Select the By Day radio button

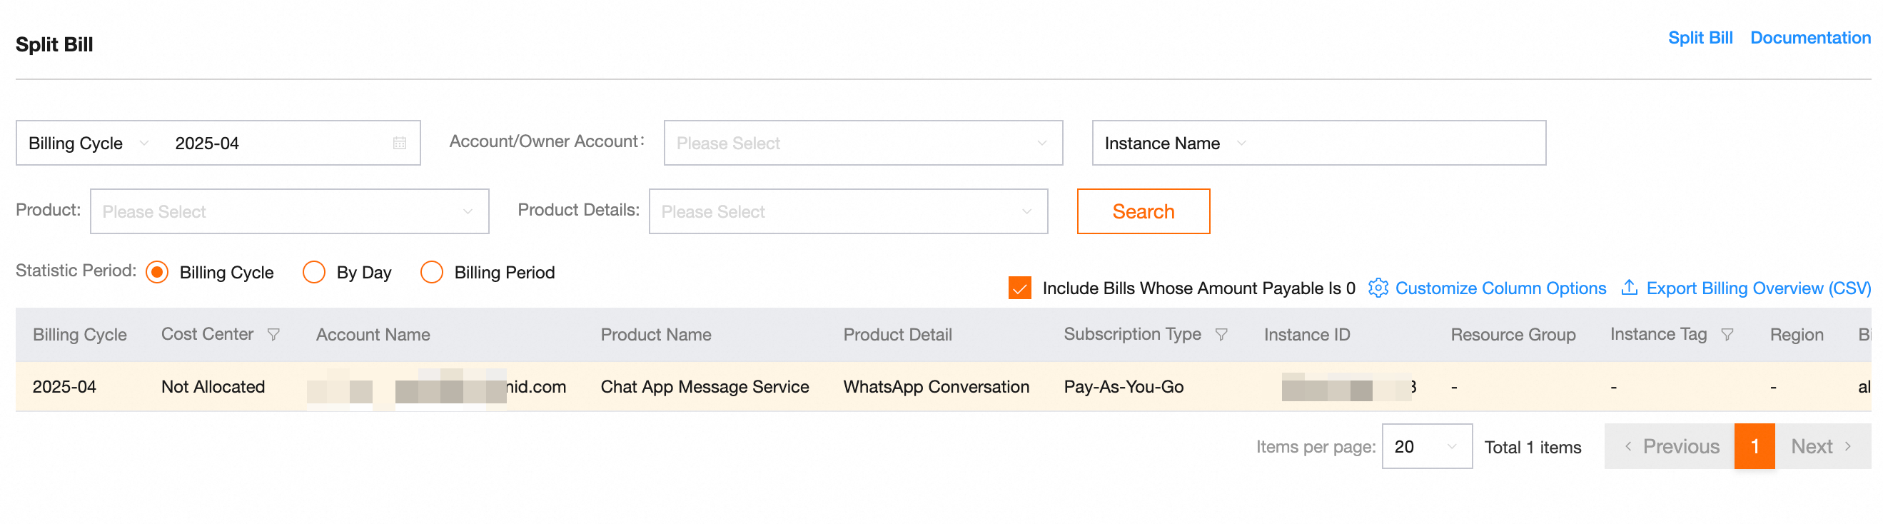(313, 273)
